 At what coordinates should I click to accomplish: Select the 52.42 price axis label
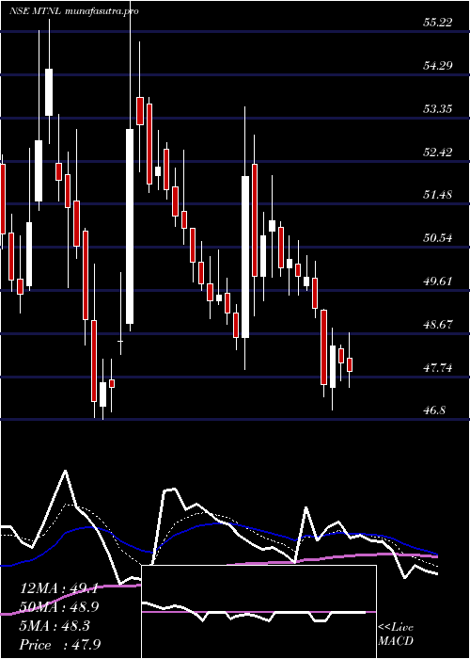point(437,152)
